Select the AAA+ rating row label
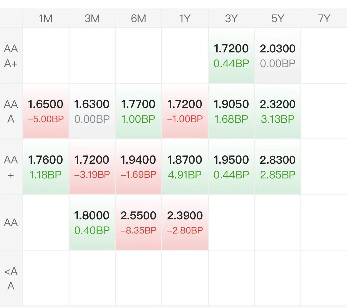This screenshot has height=308, width=347. [x=11, y=56]
